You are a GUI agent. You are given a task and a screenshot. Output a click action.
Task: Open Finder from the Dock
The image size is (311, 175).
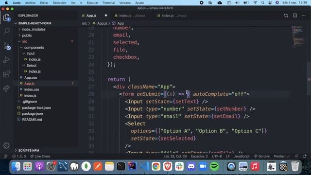(x=16, y=166)
